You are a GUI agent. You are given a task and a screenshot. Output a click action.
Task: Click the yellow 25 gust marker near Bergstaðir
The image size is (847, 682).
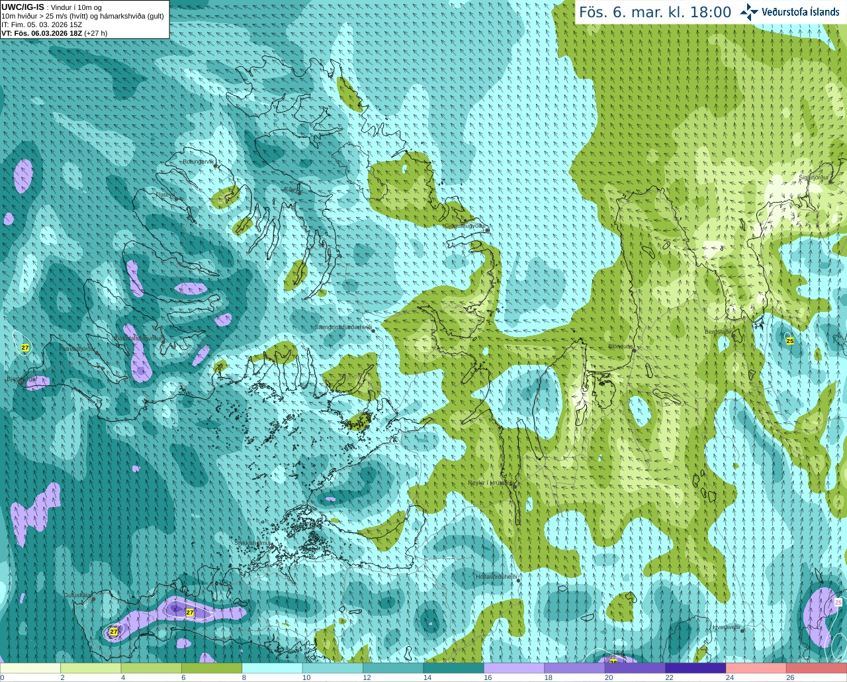[x=789, y=341]
